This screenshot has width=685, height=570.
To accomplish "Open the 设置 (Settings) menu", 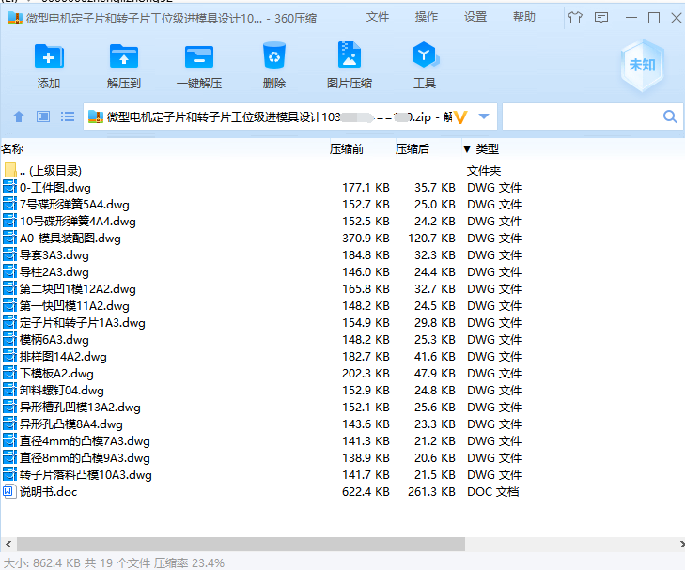I will coord(475,17).
